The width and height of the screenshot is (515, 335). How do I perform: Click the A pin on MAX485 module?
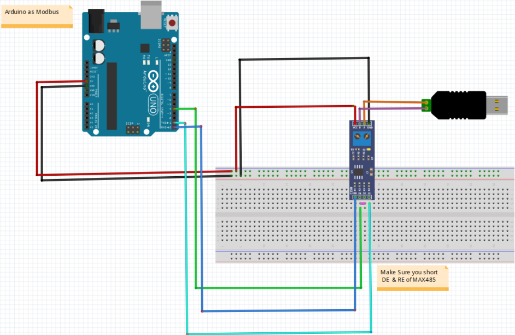(x=364, y=124)
